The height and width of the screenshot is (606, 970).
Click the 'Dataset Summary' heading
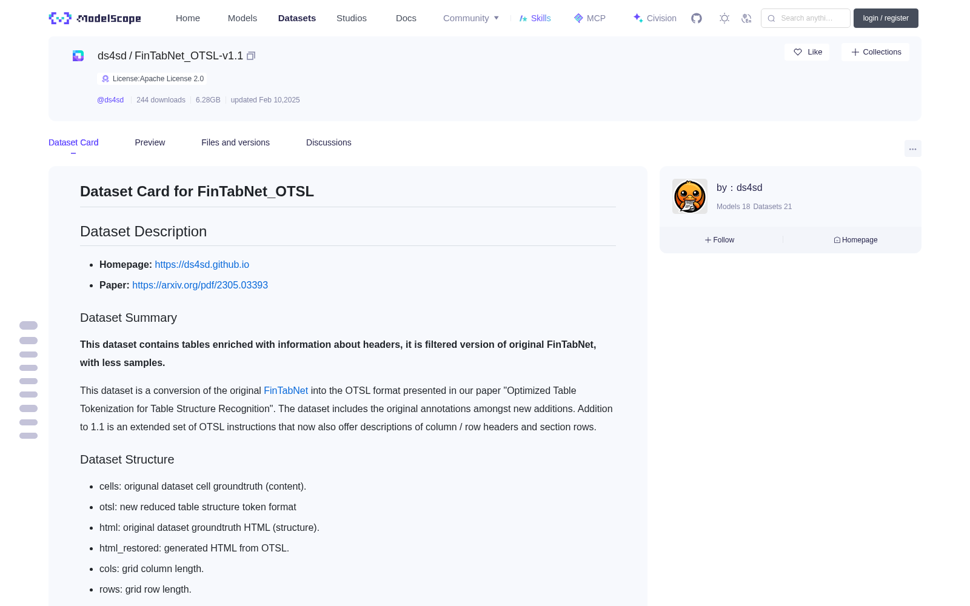(x=129, y=318)
